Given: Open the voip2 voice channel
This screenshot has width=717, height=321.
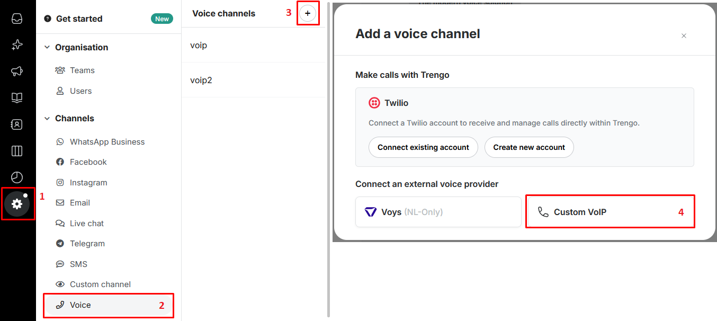Looking at the screenshot, I should [201, 80].
